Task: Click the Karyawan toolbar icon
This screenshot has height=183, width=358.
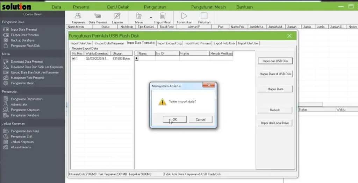Action: [78, 16]
